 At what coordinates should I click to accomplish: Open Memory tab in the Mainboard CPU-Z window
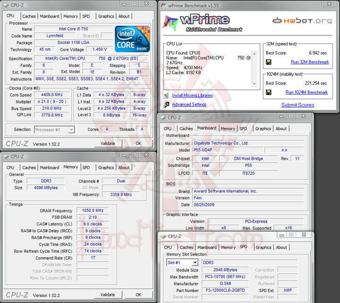tap(228, 129)
